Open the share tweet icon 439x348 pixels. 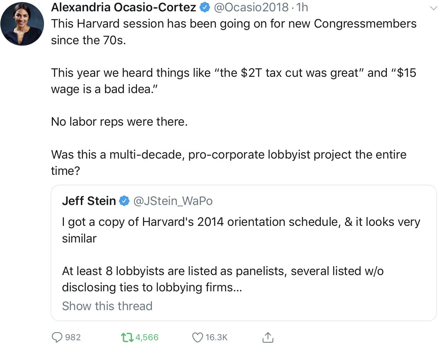click(x=268, y=337)
